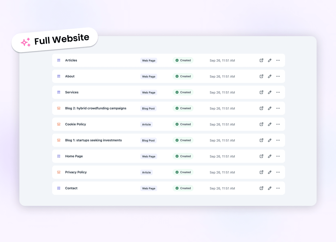Show more options for Contact row
The height and width of the screenshot is (242, 336).
click(x=278, y=188)
